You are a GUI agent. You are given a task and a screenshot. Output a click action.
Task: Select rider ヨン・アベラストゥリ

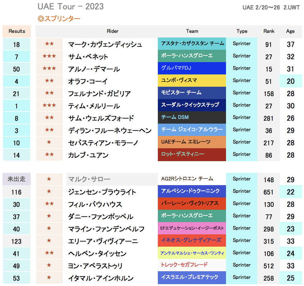pyautogui.click(x=95, y=266)
